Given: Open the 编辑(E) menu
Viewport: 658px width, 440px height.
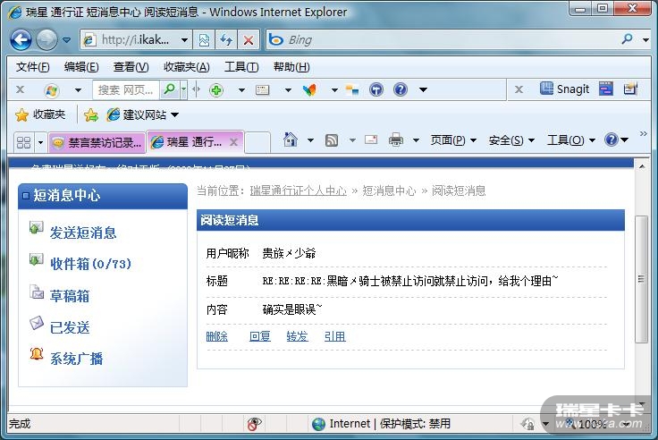Looking at the screenshot, I should (81, 67).
